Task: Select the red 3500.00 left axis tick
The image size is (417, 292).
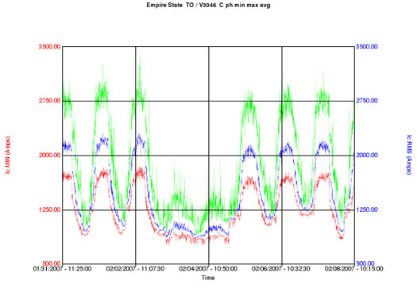Action: click(x=49, y=47)
